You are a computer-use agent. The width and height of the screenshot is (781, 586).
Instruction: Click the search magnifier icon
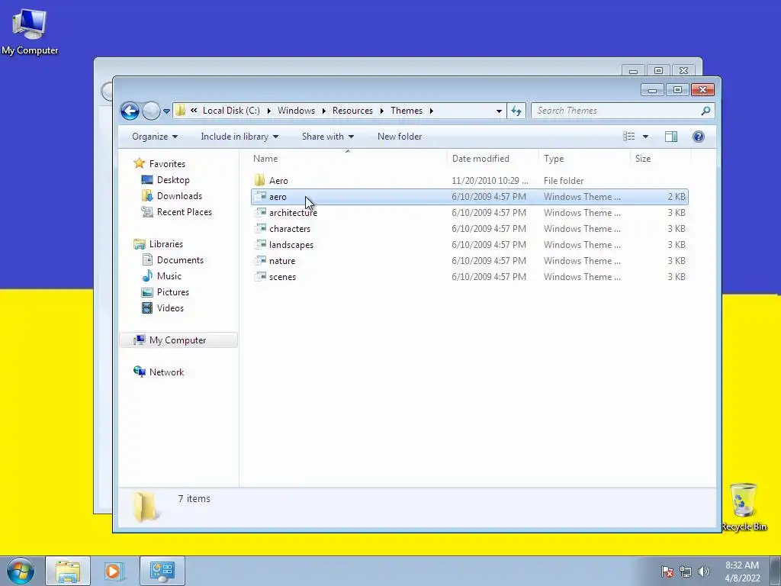(x=705, y=111)
